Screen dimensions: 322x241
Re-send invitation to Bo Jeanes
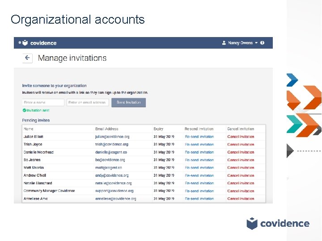tap(199, 160)
